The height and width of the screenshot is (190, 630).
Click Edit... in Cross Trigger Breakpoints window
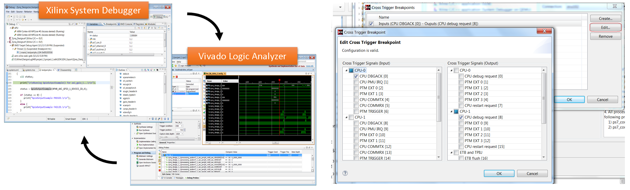pyautogui.click(x=605, y=27)
